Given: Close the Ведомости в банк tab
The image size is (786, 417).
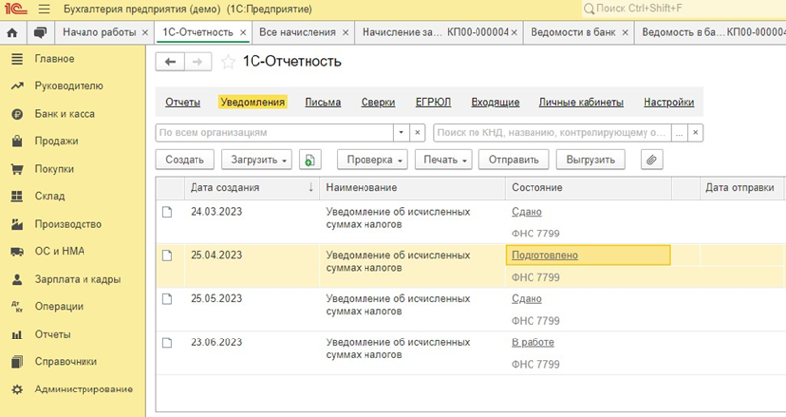Looking at the screenshot, I should tap(625, 33).
